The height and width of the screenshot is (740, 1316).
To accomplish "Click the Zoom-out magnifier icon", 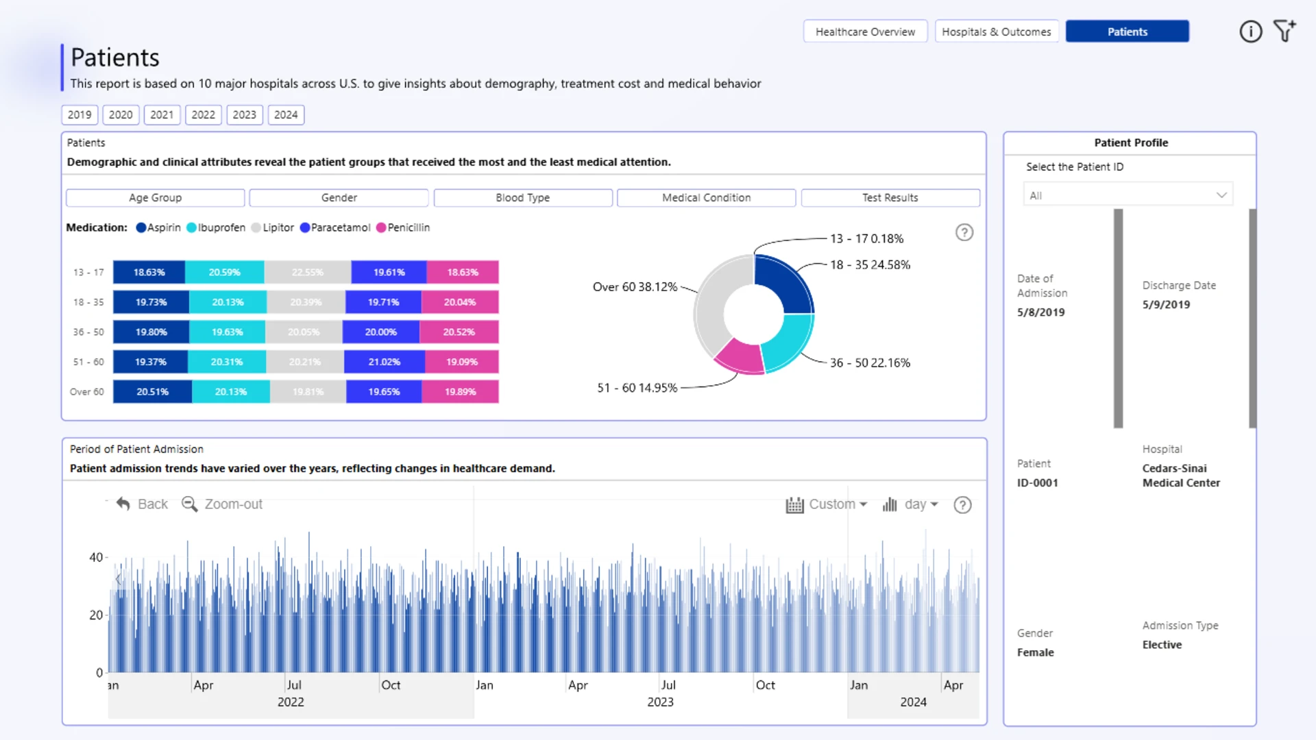I will pyautogui.click(x=189, y=504).
